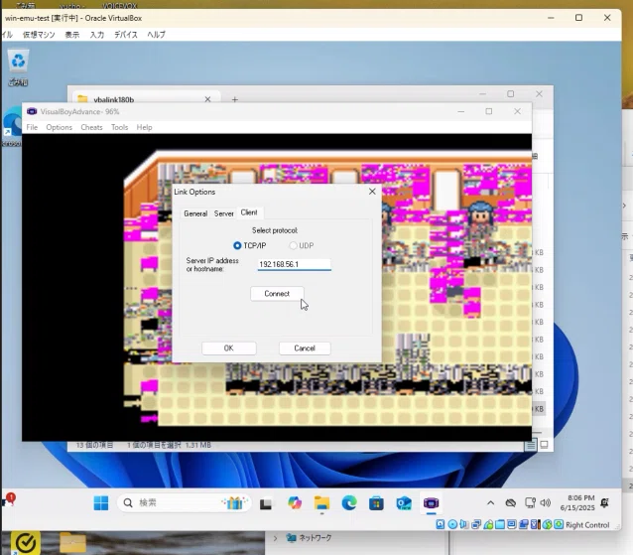Click the Right Control host key label
The height and width of the screenshot is (555, 633).
click(x=587, y=525)
